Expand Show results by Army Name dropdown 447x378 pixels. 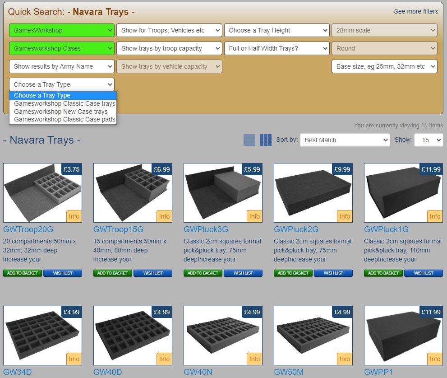(62, 66)
